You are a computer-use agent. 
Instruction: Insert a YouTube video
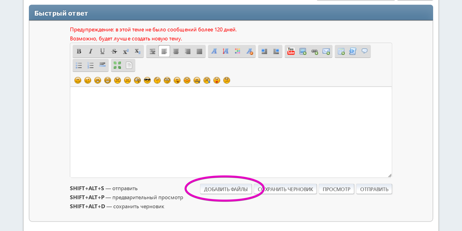(x=291, y=51)
